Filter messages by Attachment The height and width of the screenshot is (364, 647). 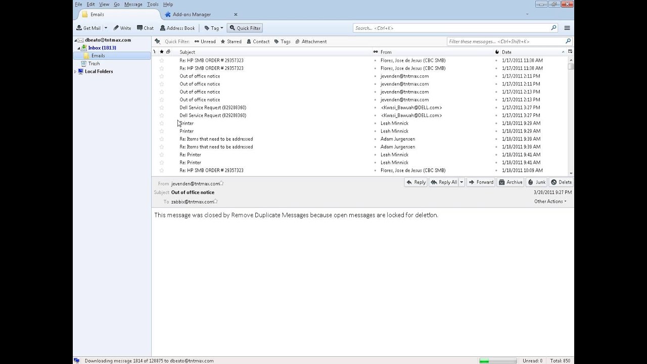coord(311,41)
